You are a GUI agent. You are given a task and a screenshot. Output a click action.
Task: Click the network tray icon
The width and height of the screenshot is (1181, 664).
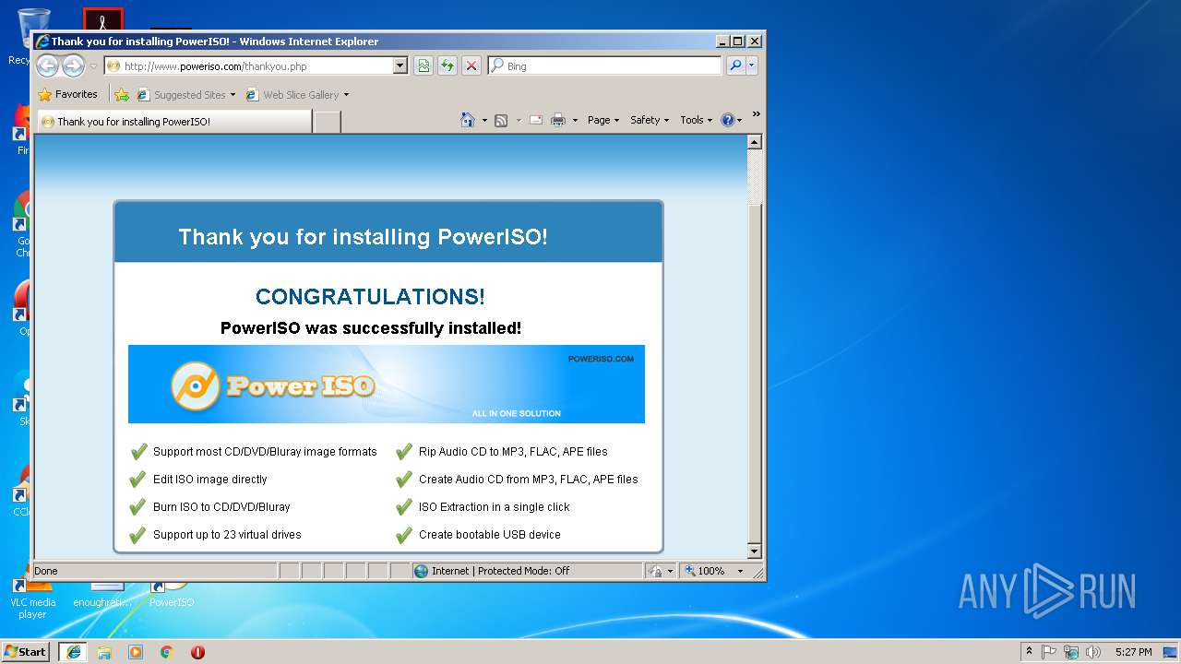pos(1071,652)
